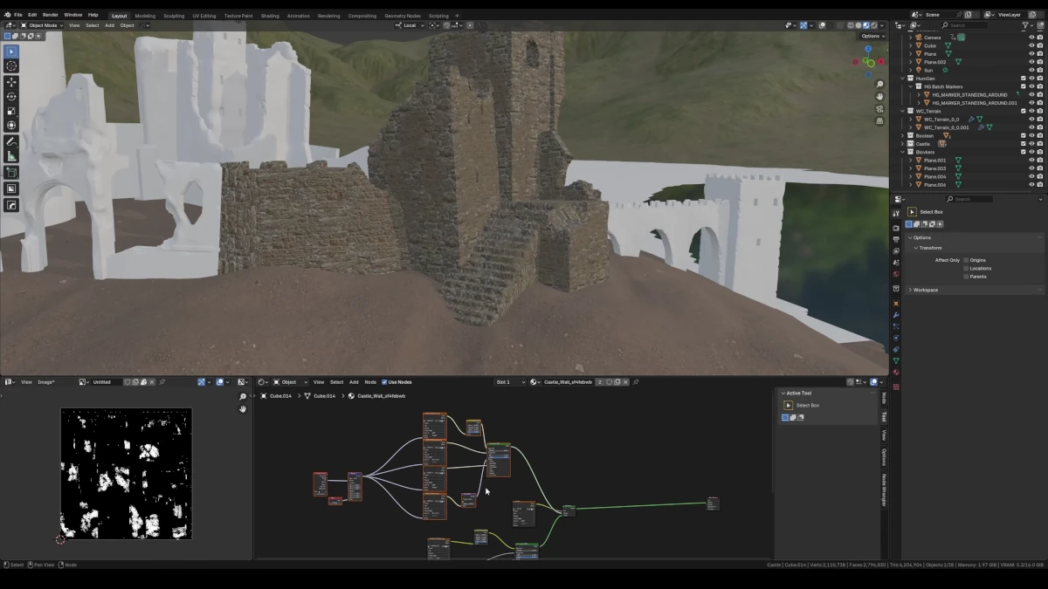
Task: Click the Blender logo menu icon
Action: (x=7, y=15)
